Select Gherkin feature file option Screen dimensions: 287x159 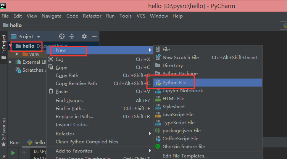click(x=183, y=147)
